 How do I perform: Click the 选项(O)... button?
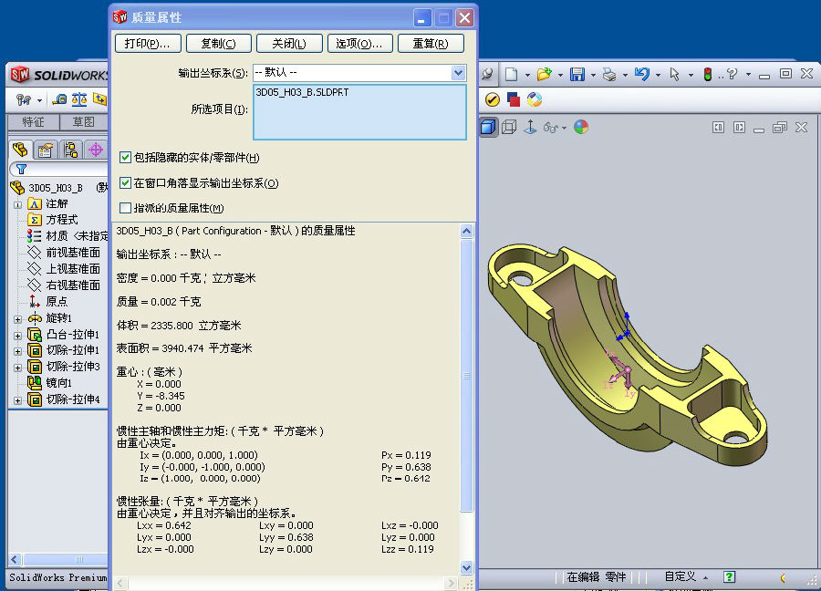359,43
